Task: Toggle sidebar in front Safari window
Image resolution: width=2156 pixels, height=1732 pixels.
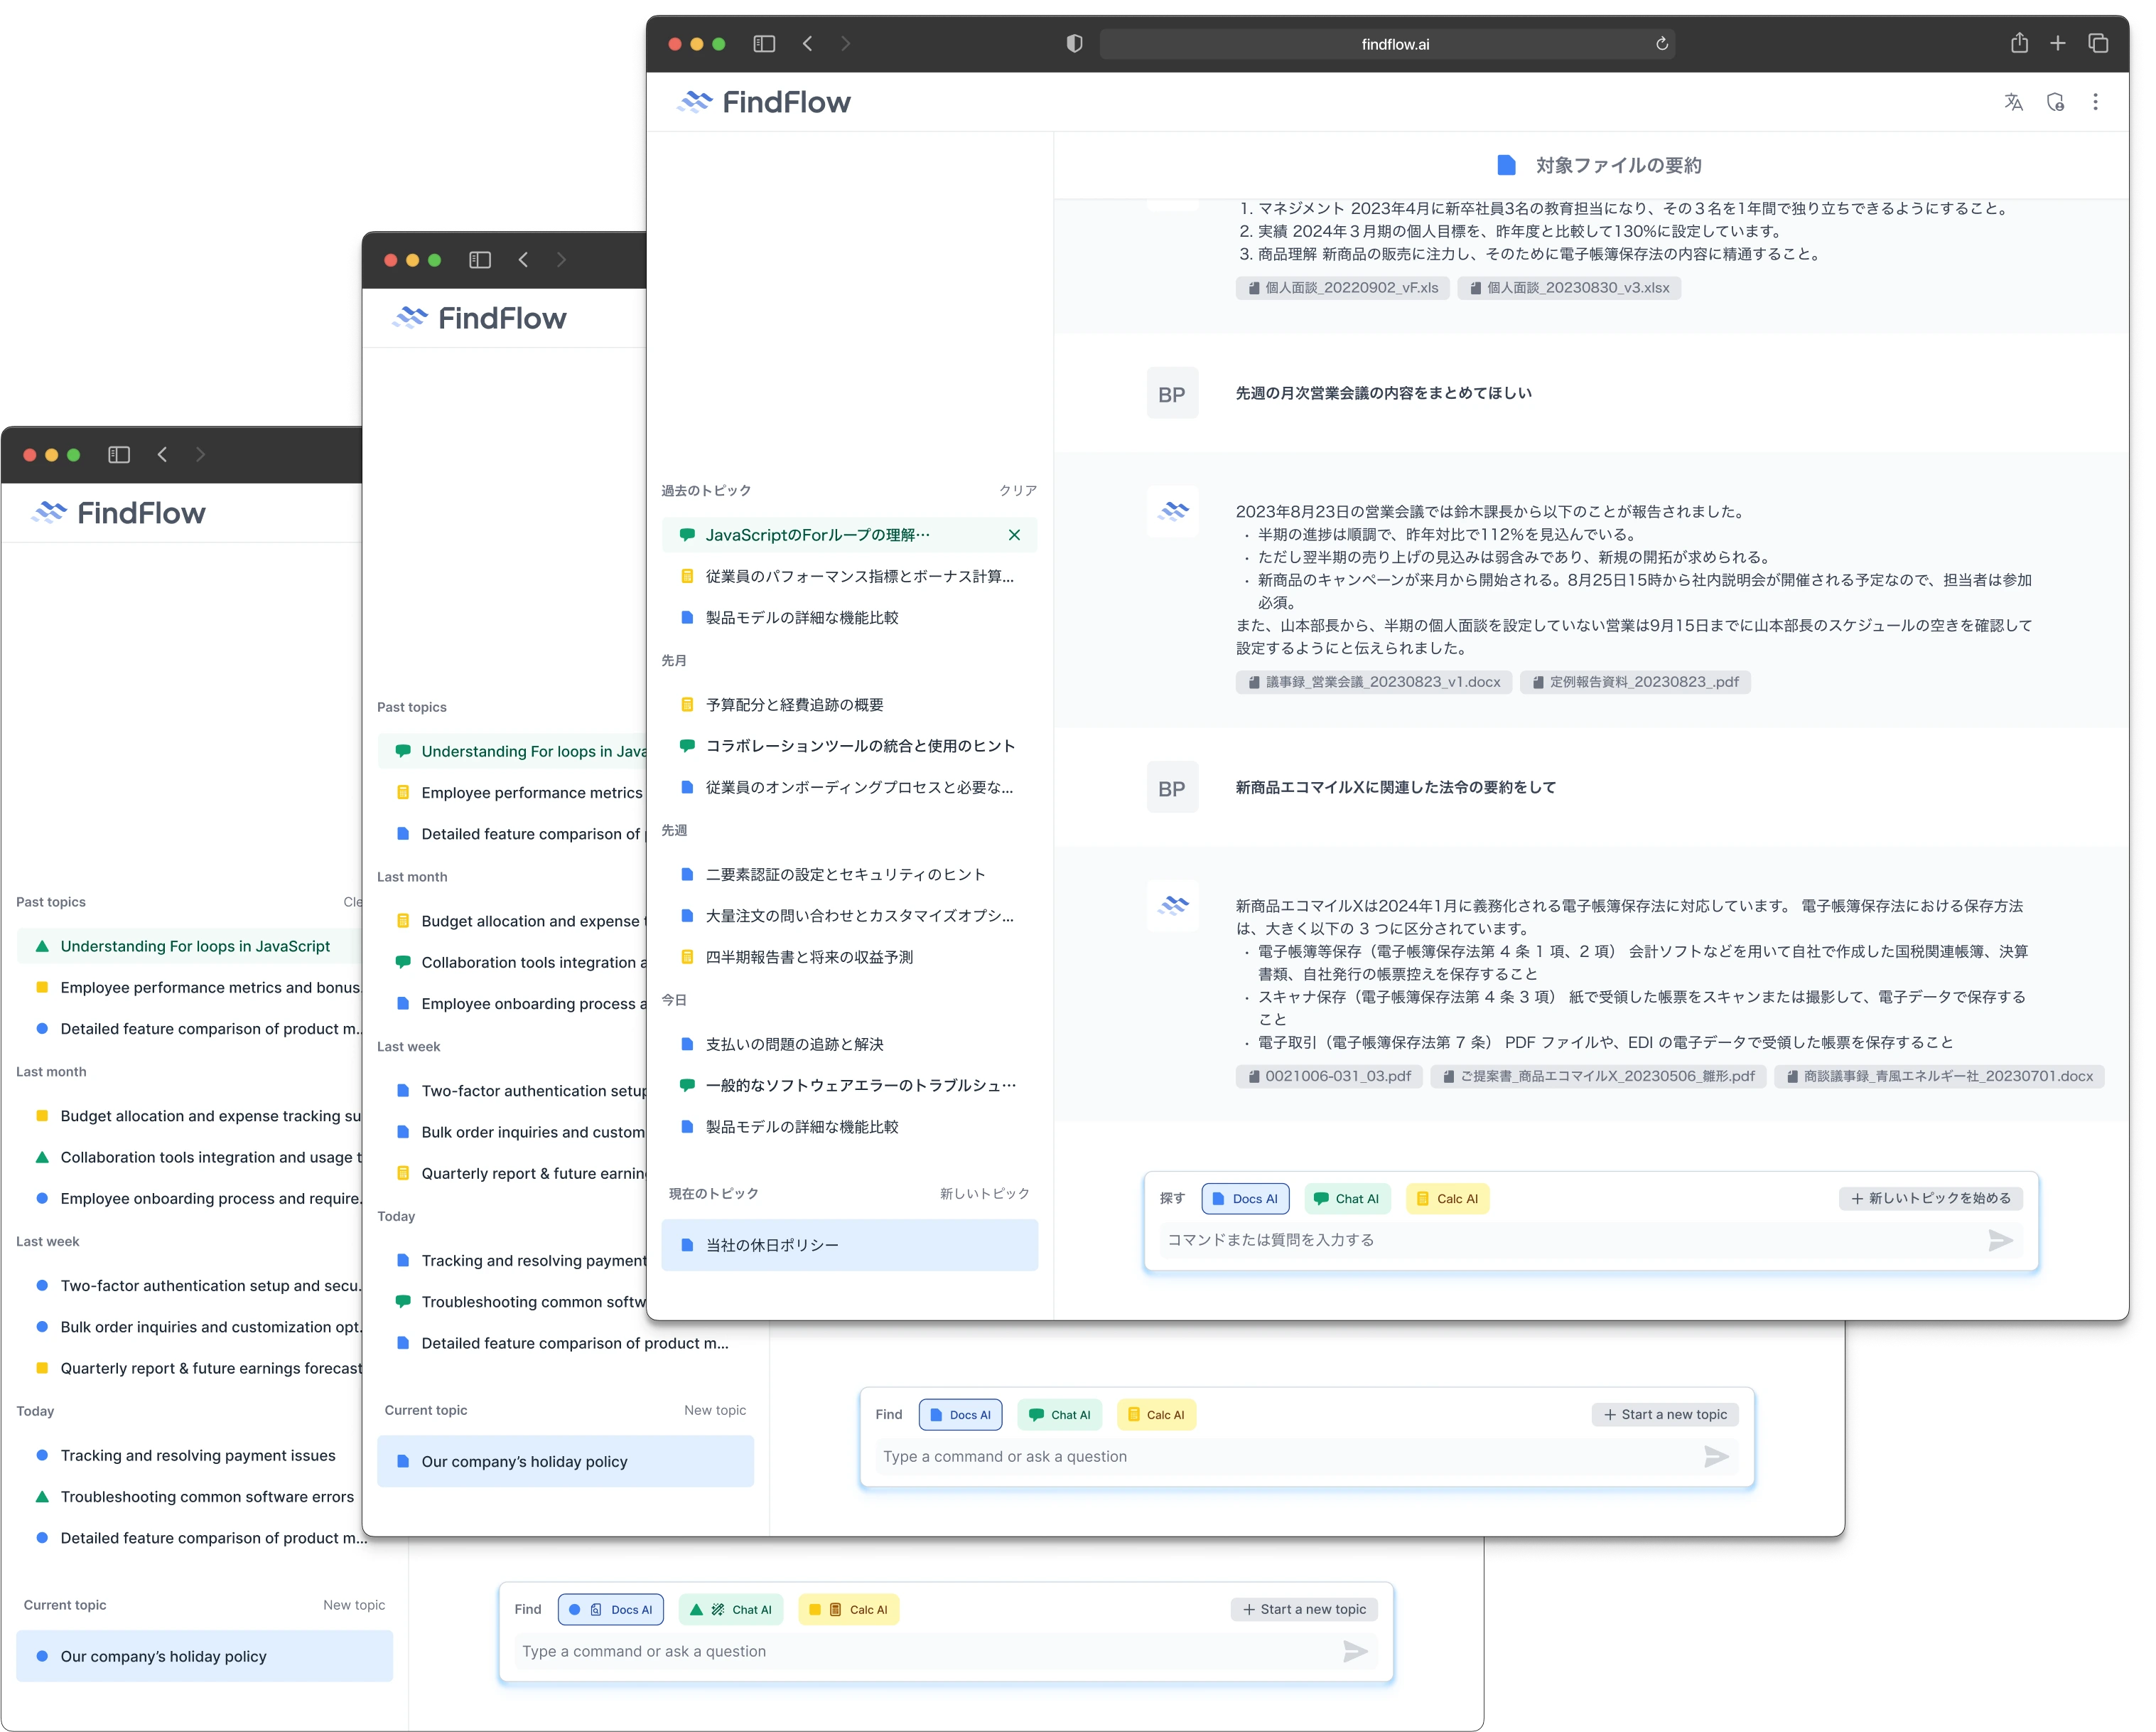Action: tap(764, 43)
